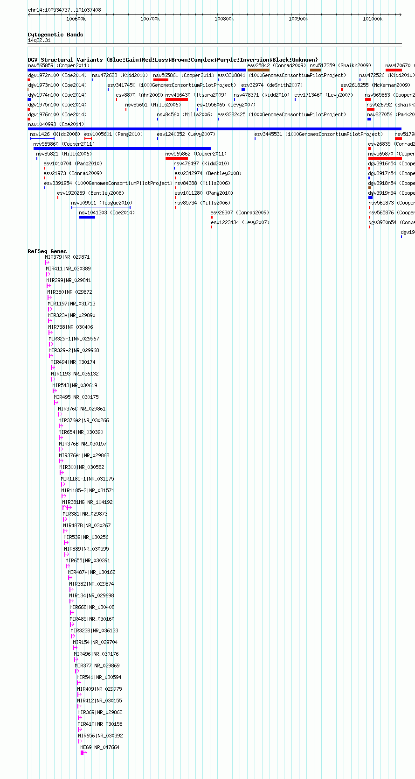
Task: Open variant esv26307 (Conrad2009)
Action: 240,212
